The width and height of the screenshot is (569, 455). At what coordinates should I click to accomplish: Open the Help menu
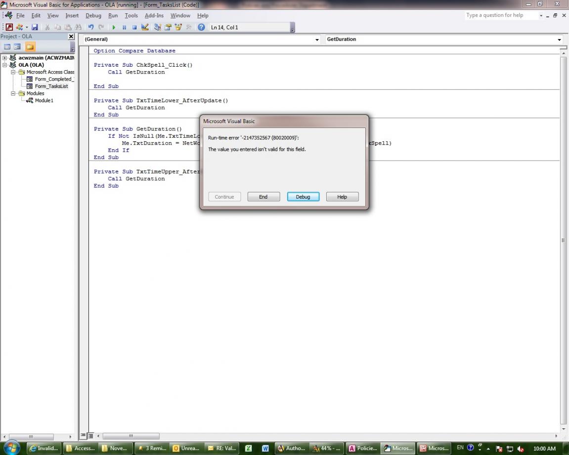tap(203, 15)
